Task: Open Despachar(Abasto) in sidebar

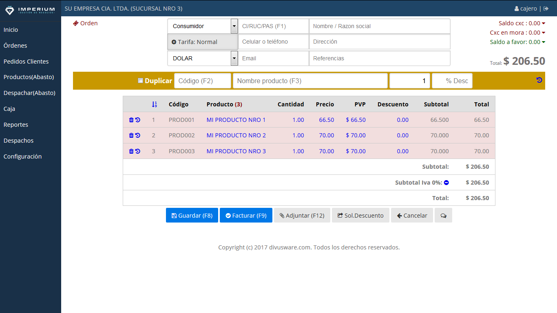Action: click(x=29, y=93)
